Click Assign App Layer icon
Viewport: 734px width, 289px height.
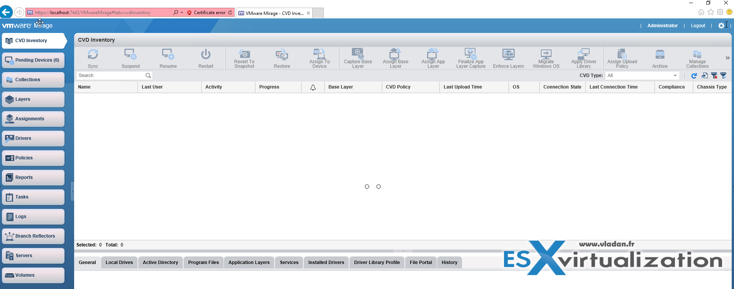point(433,53)
